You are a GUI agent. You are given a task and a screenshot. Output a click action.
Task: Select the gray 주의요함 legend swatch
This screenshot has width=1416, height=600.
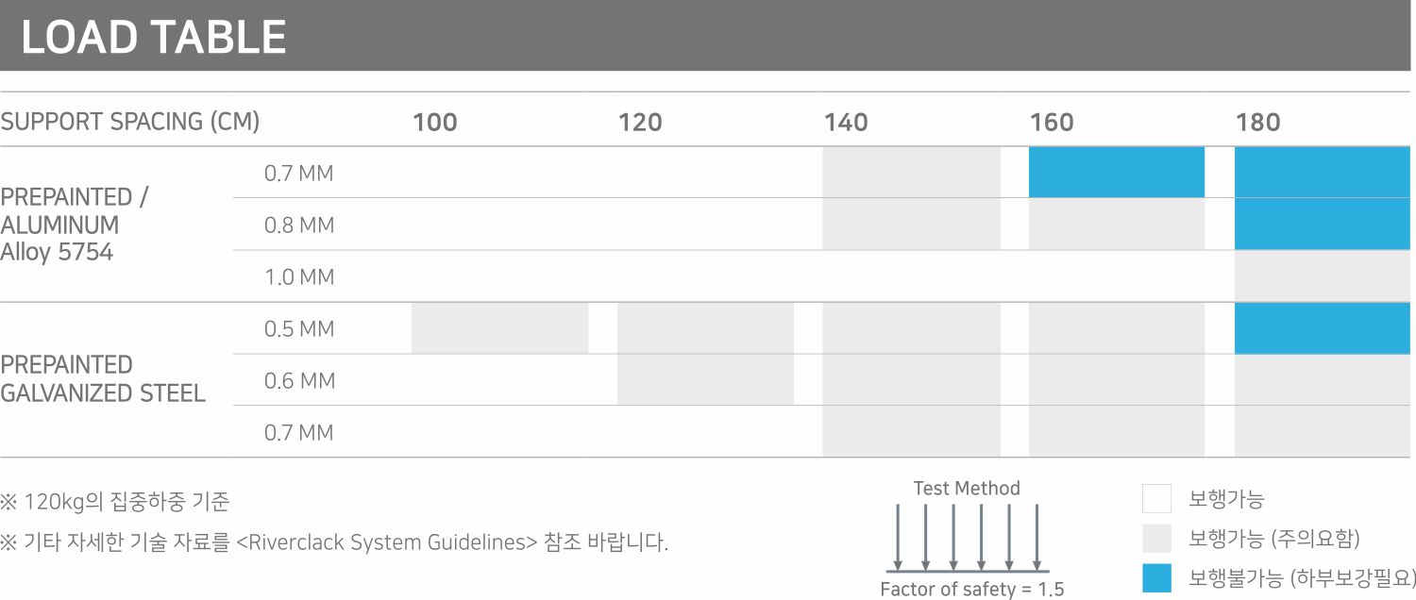[x=1156, y=538]
